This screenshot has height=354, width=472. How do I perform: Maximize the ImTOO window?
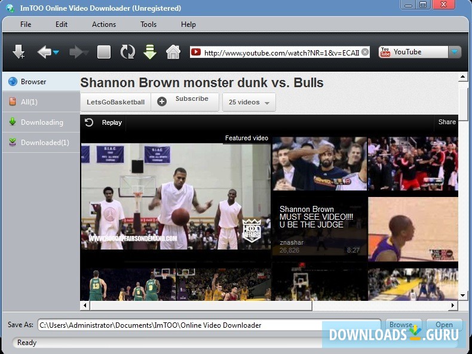[x=423, y=5]
